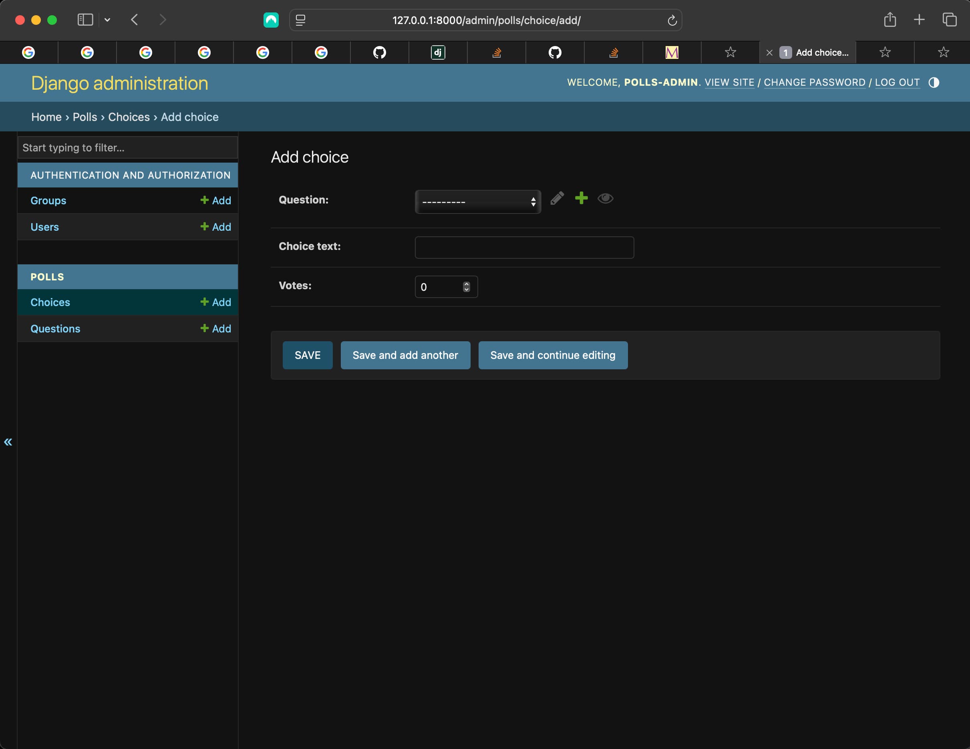Image resolution: width=970 pixels, height=749 pixels.
Task: Switch to the first Google tab
Action: [28, 52]
